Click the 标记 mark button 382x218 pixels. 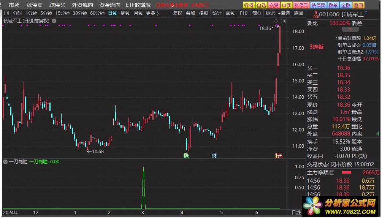coord(270,13)
